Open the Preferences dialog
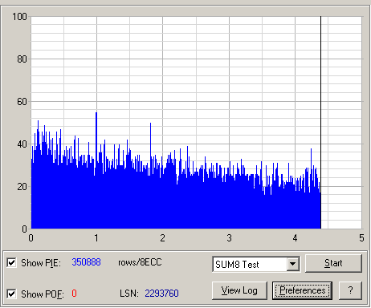Image resolution: width=371 pixels, height=308 pixels. 303,290
